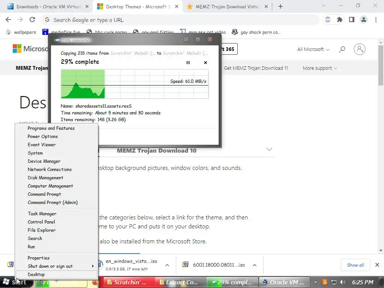
Task: Open Task Manager from the menu
Action: [x=56, y=214]
